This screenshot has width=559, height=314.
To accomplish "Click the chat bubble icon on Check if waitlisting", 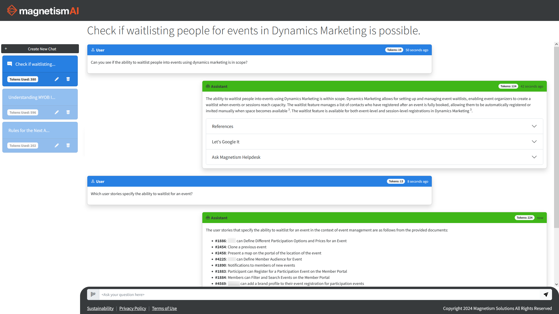I will point(10,64).
